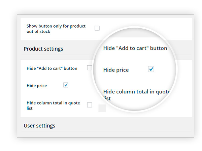Click the magnified Hide "Add to cart" button text

pos(135,48)
